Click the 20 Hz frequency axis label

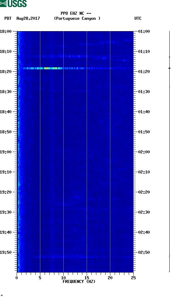[110, 278]
